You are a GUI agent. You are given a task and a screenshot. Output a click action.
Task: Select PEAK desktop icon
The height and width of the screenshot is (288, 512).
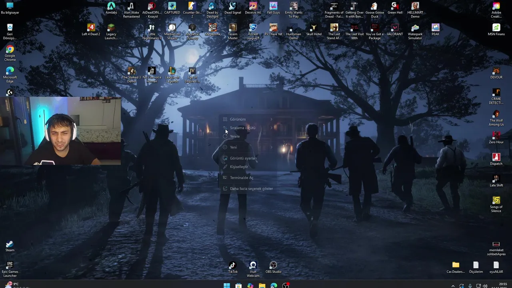(435, 30)
